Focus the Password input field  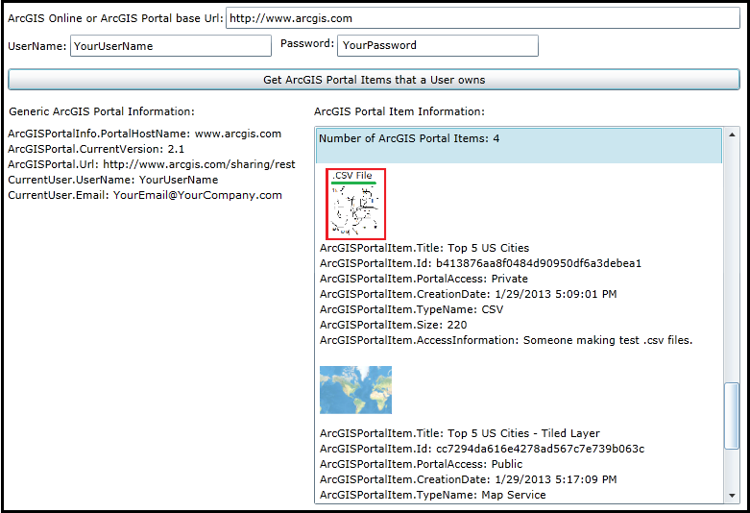(x=438, y=45)
